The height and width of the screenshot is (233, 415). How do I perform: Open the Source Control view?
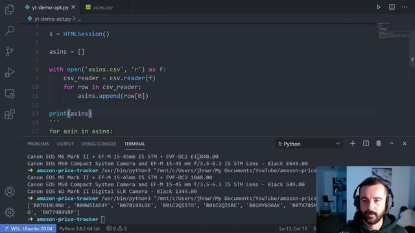10,51
